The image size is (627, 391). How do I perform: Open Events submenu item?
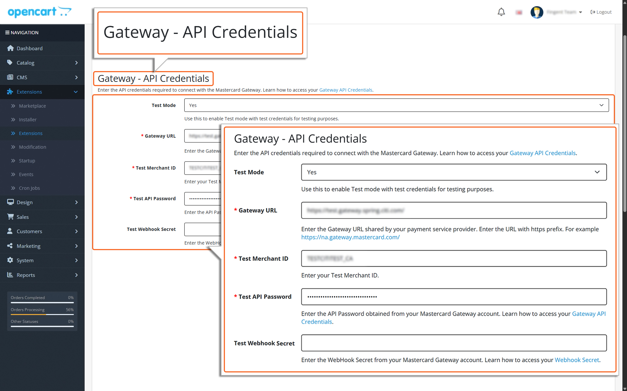pyautogui.click(x=42, y=174)
